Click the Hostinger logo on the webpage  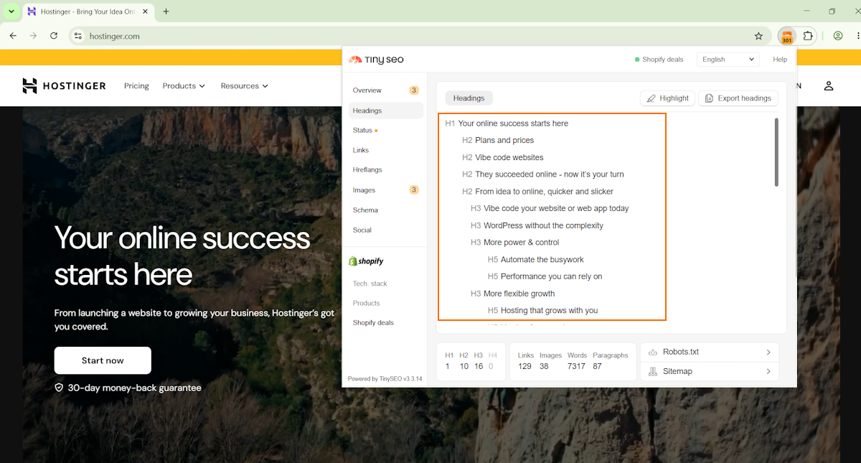point(64,86)
